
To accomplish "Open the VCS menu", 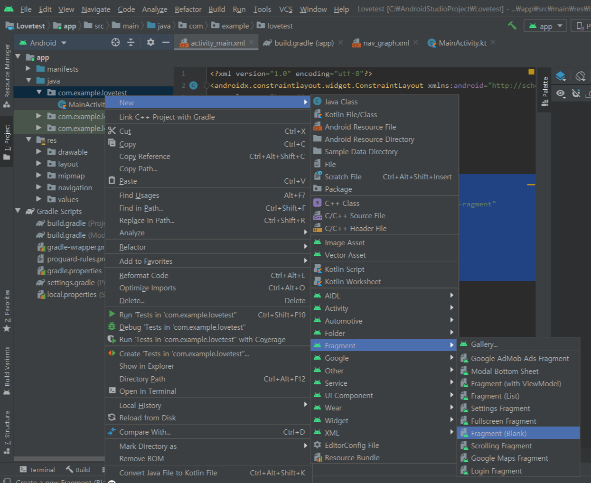I will tap(286, 9).
